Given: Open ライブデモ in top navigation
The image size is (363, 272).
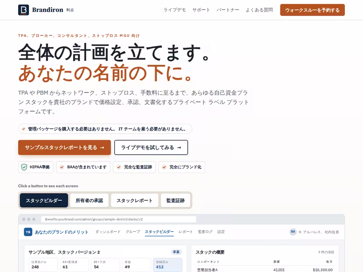Looking at the screenshot, I should point(175,10).
